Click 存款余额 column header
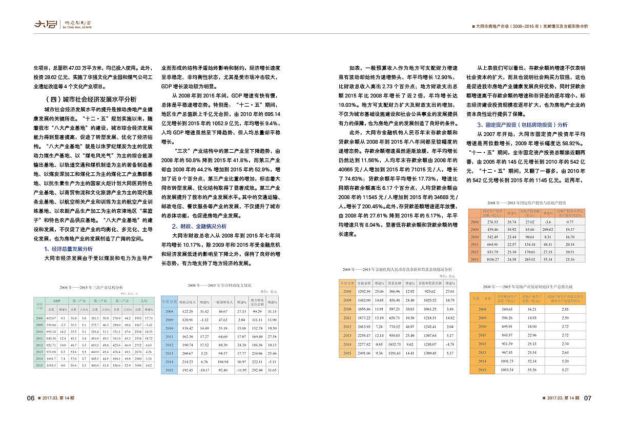This screenshot has height=423, width=619. pyautogui.click(x=364, y=283)
